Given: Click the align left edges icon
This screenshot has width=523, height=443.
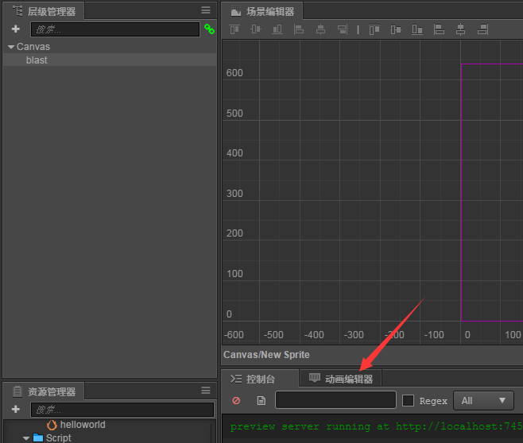Looking at the screenshot, I should point(299,29).
